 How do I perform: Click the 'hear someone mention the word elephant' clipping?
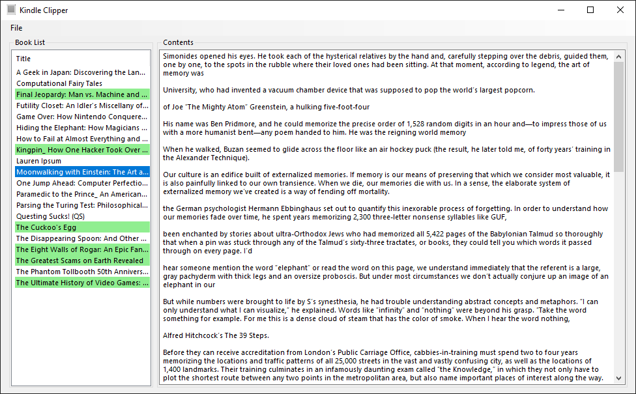[x=386, y=276]
